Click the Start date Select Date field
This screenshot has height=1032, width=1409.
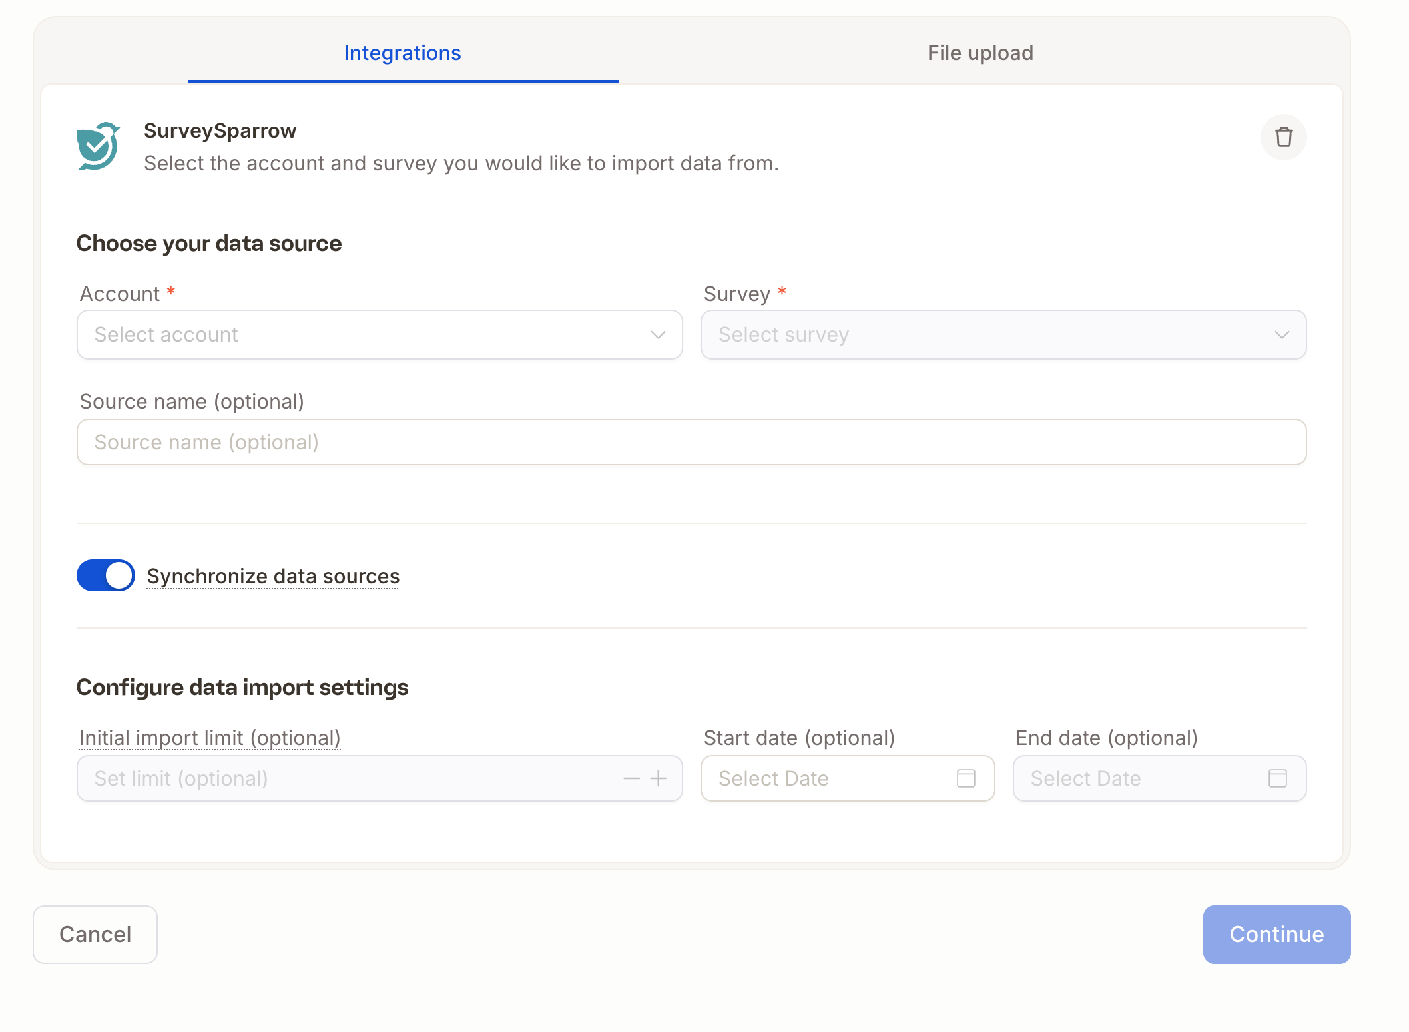point(848,778)
